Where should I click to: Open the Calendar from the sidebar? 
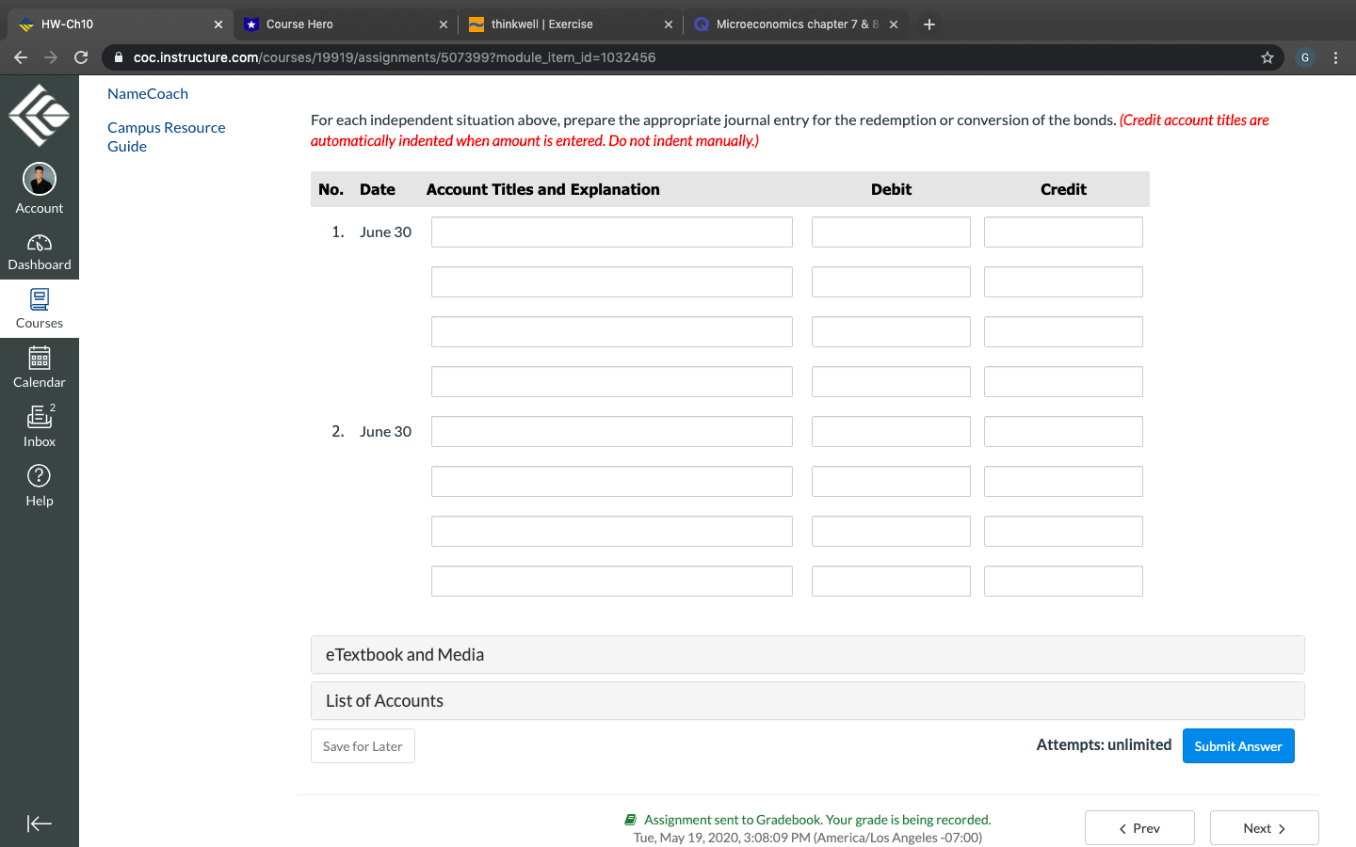(x=40, y=367)
